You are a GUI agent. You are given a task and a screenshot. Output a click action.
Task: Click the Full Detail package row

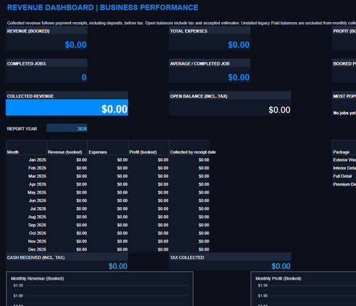pos(344,176)
